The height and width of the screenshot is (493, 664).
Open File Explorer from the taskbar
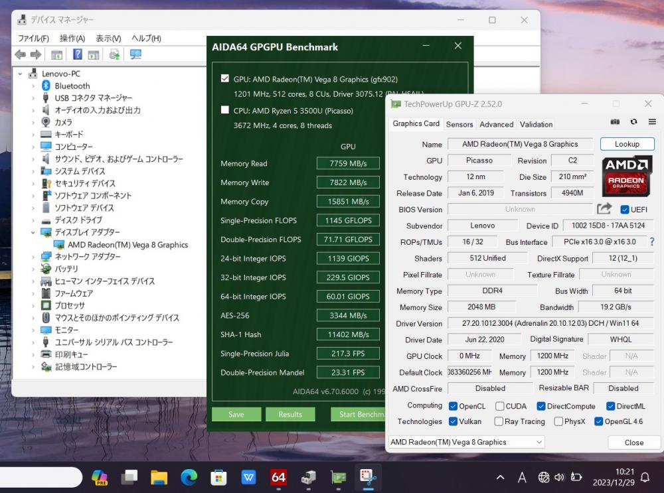click(x=159, y=477)
